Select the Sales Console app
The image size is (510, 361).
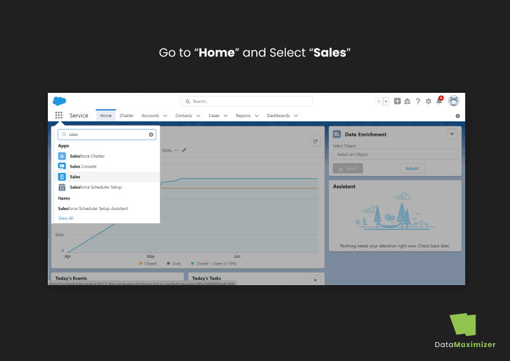pyautogui.click(x=107, y=166)
